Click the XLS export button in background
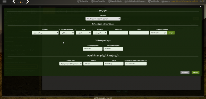Screen dimensions: 206x99 [x=125, y=92]
